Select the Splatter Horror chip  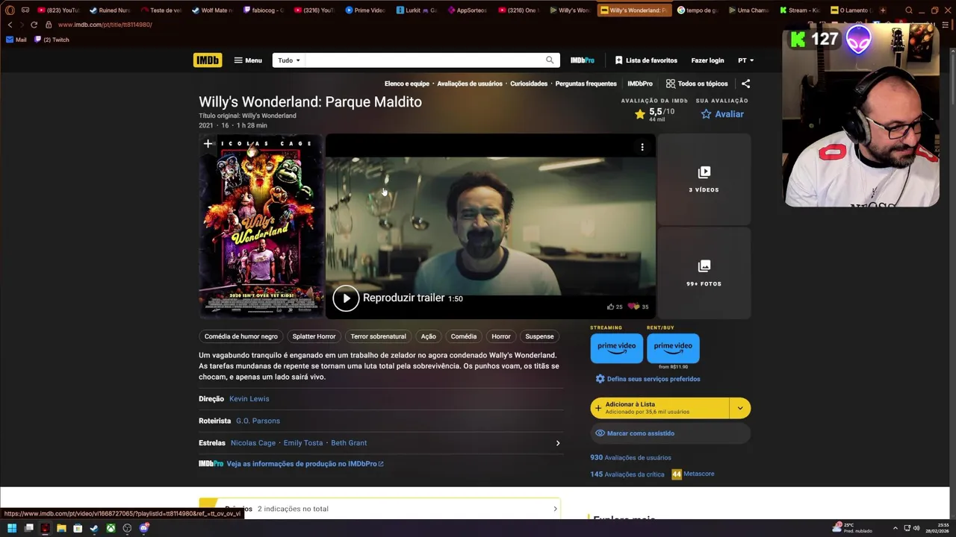click(314, 336)
